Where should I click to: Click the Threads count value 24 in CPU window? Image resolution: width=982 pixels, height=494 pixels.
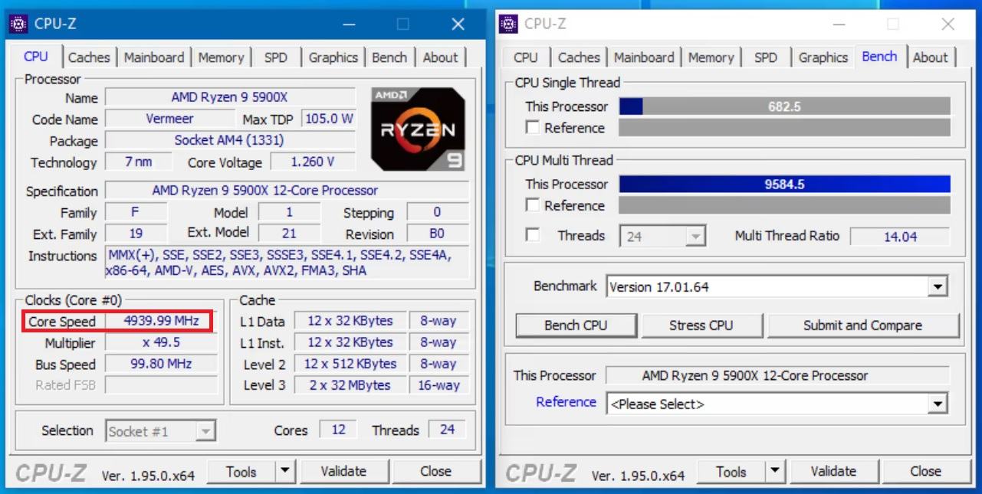pyautogui.click(x=448, y=430)
